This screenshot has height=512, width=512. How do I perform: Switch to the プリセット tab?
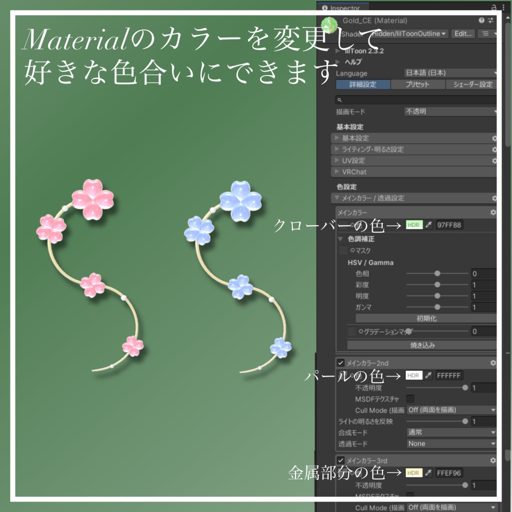pyautogui.click(x=417, y=84)
